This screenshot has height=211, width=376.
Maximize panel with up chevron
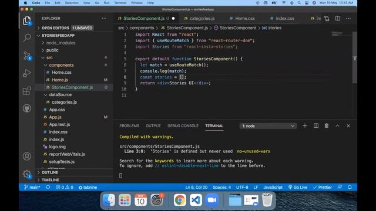337,126
